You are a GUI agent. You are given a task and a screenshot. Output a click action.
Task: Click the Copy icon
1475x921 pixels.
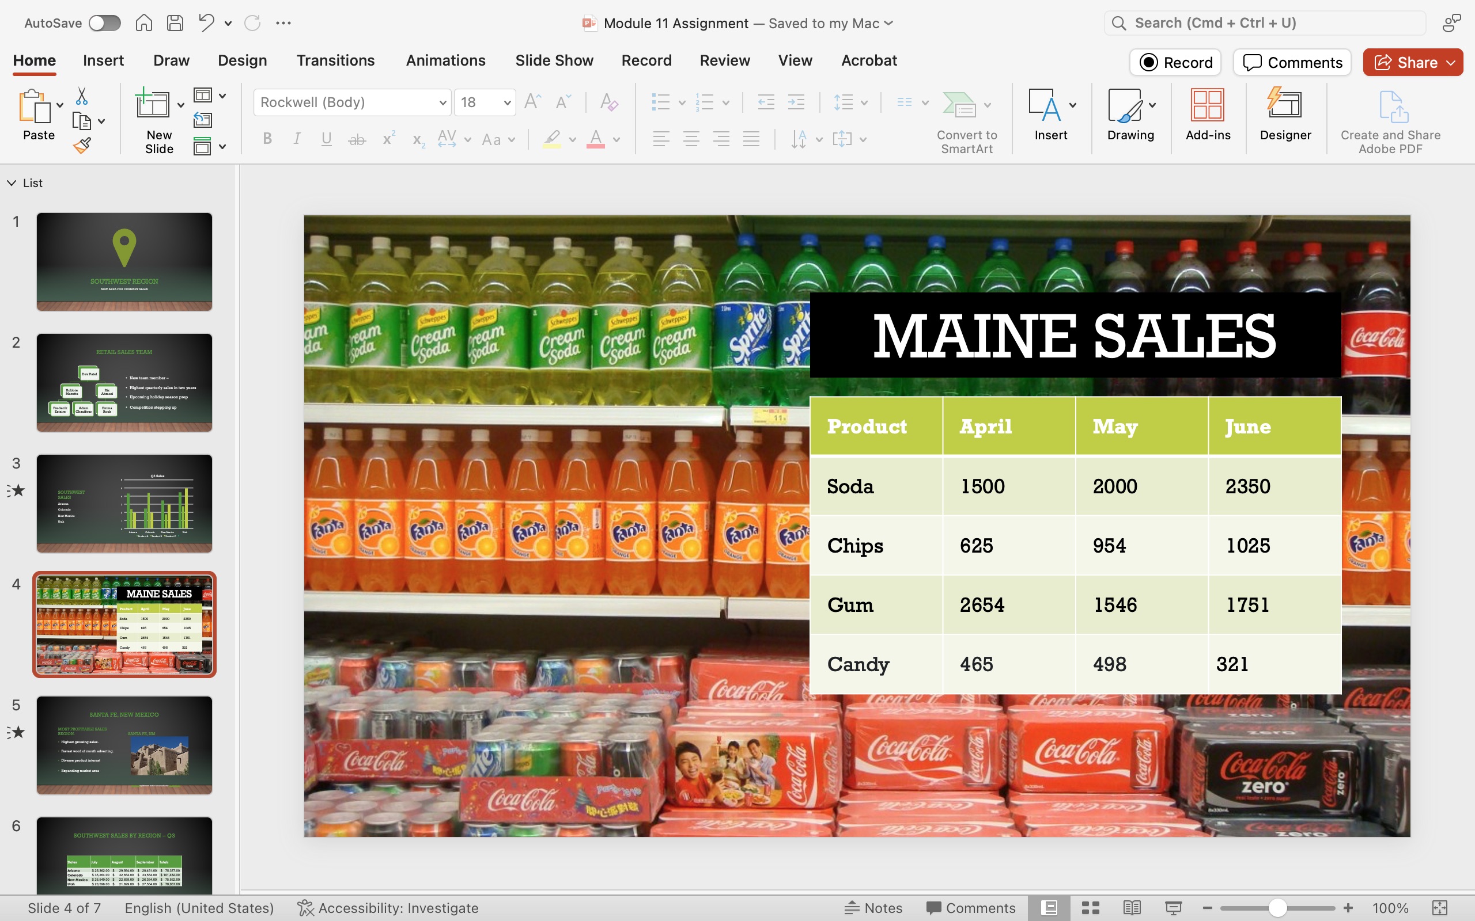[x=81, y=121]
